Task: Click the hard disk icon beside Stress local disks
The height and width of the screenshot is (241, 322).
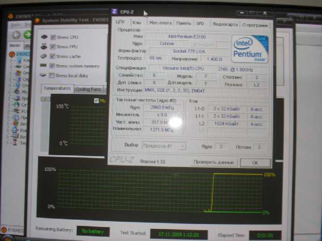Action: (x=43, y=75)
